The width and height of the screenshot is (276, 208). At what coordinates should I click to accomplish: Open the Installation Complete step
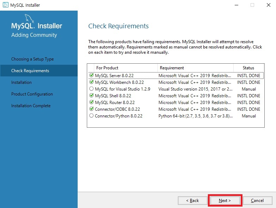31,105
